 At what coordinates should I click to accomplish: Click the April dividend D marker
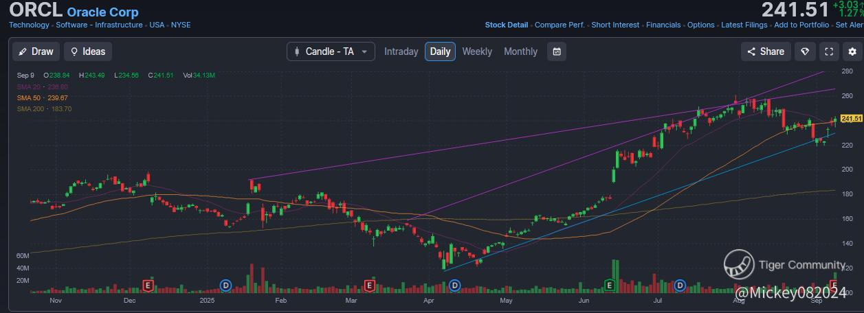[x=456, y=285]
